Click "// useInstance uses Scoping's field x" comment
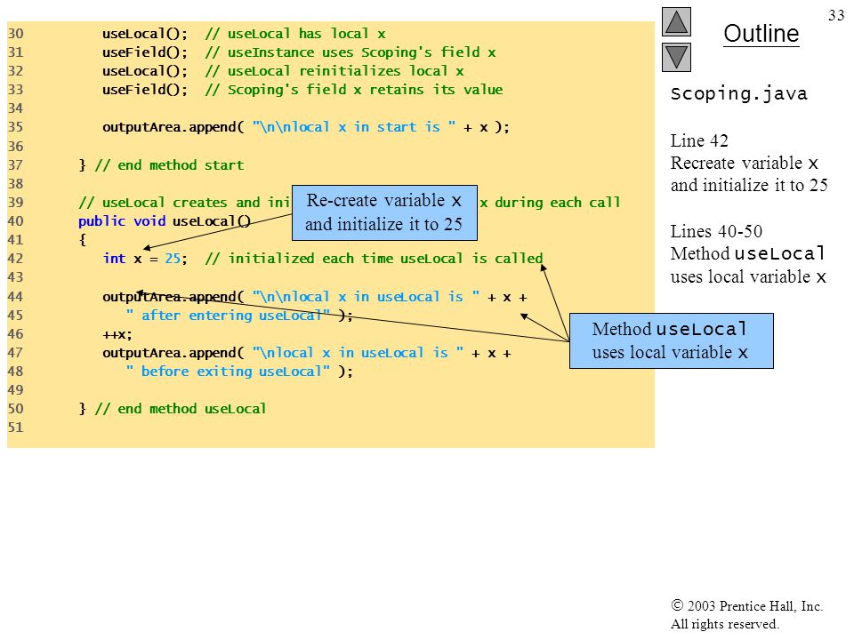Image resolution: width=854 pixels, height=640 pixels. tap(350, 52)
